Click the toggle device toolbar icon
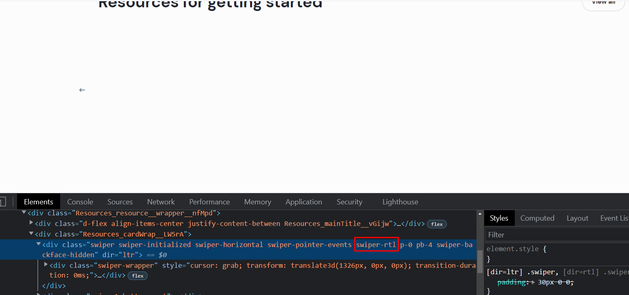The width and height of the screenshot is (629, 295). [x=3, y=202]
